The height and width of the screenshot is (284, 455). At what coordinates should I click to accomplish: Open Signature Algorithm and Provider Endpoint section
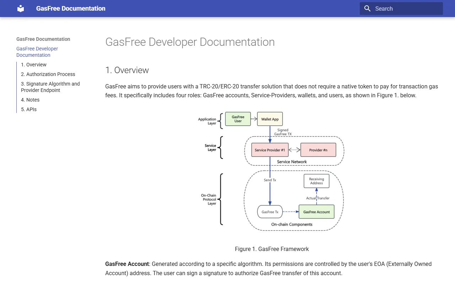(50, 87)
